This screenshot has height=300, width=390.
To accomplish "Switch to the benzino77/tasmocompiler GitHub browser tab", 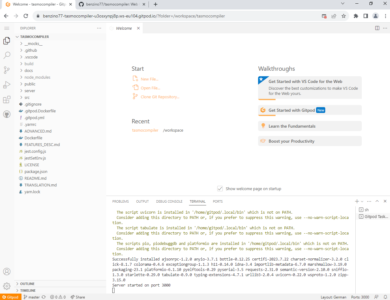I will click(112, 4).
